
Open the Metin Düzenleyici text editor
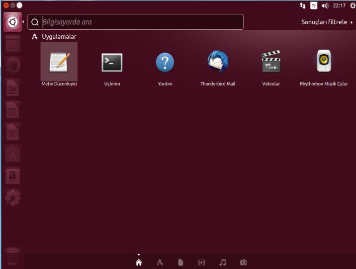pos(59,65)
